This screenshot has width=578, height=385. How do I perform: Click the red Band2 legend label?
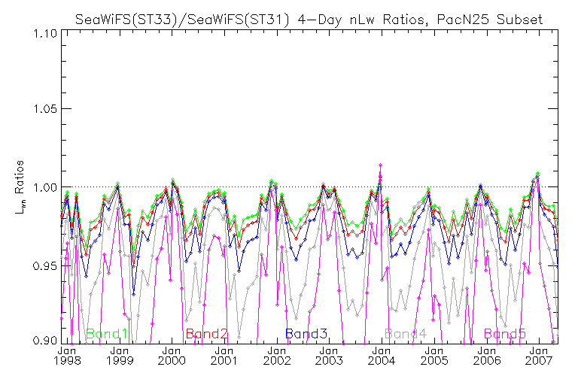(207, 334)
